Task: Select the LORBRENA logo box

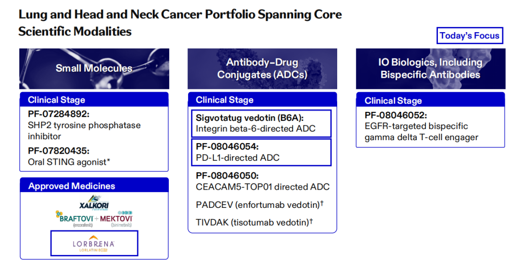Action: [94, 243]
